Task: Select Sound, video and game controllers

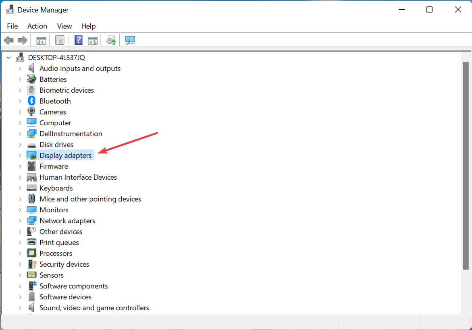Action: (x=94, y=308)
